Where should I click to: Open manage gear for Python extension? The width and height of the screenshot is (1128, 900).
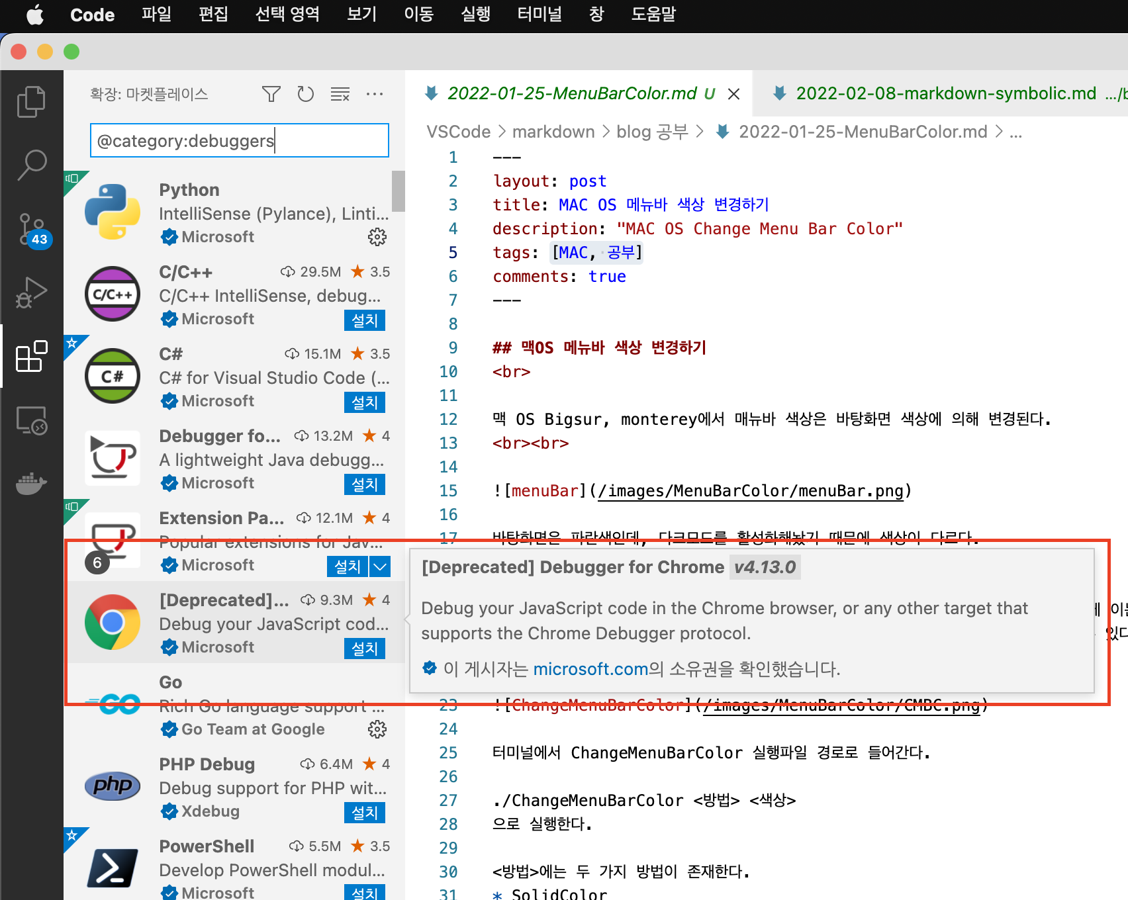[x=377, y=237]
